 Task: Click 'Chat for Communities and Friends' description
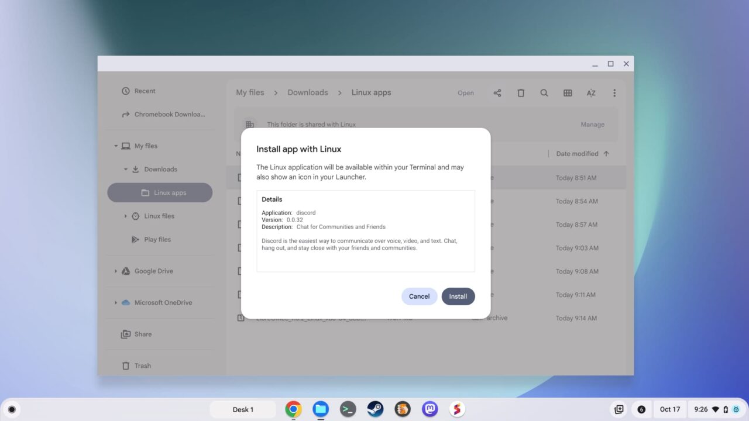(341, 227)
